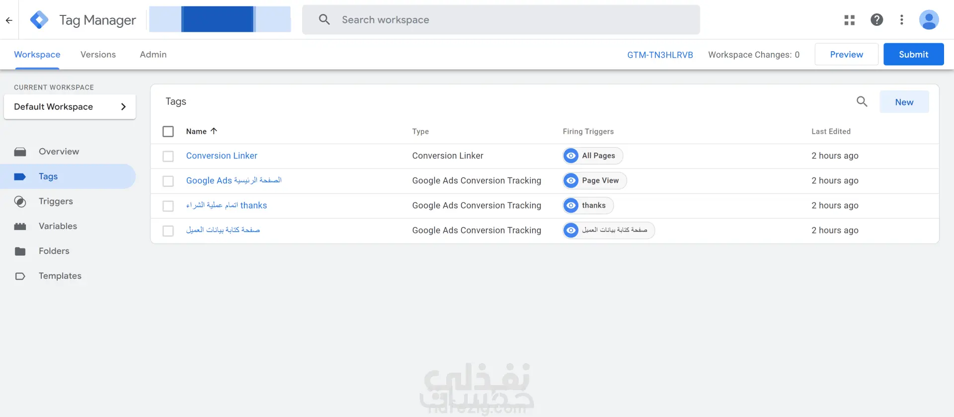Screen dimensions: 954x417
Task: Click the Submit button
Action: 913,55
